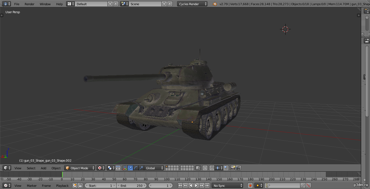The image size is (370, 189).
Task: Expand the No Sync playback dropdown
Action: pyautogui.click(x=227, y=185)
